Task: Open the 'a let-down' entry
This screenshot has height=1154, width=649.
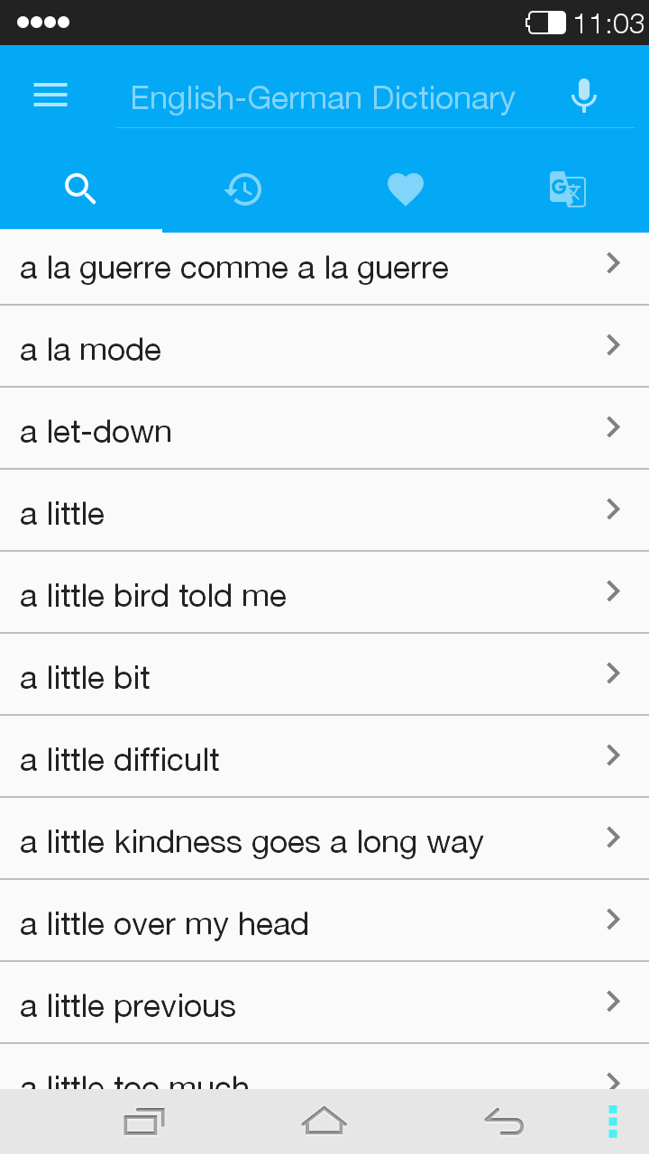Action: [x=96, y=432]
